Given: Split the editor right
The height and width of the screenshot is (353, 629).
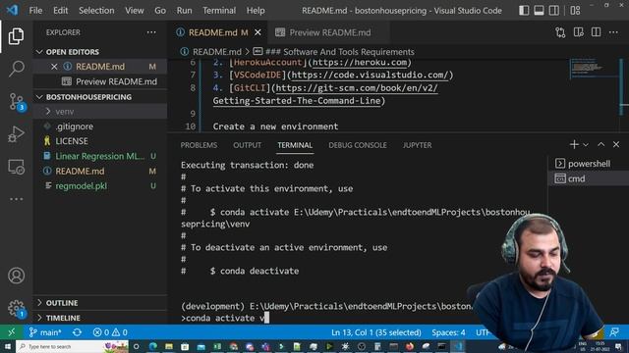Looking at the screenshot, I should (x=596, y=32).
